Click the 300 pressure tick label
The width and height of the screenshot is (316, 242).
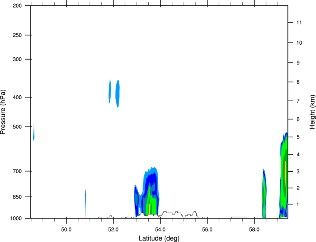[17, 59]
